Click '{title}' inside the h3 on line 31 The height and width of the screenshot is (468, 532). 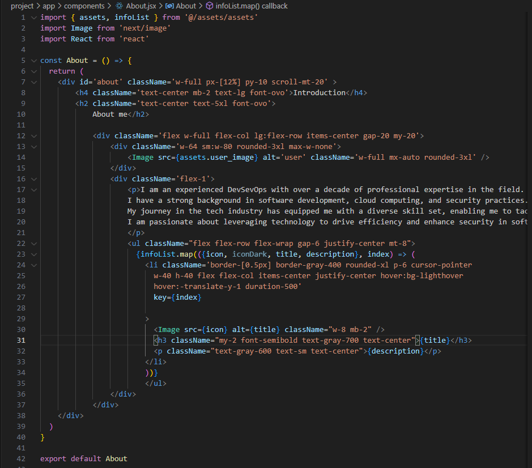coord(435,341)
